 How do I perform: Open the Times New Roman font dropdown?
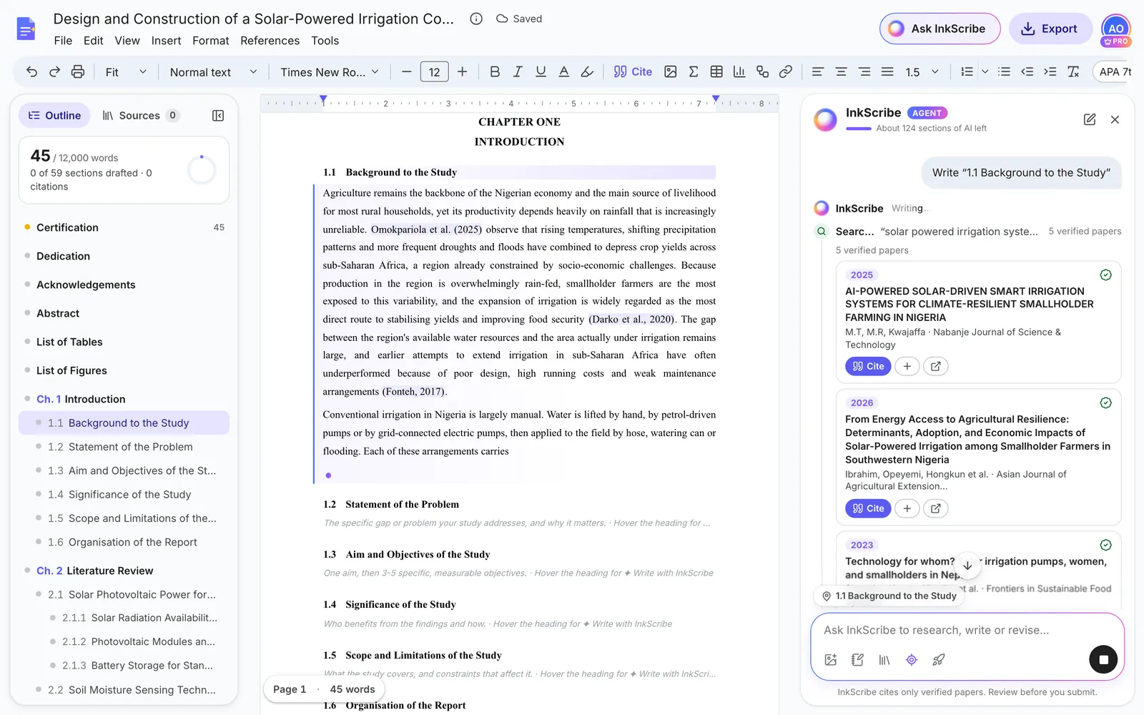coord(330,71)
